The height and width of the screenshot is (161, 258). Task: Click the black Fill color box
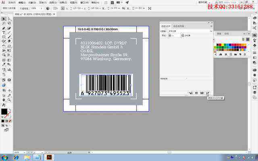click(x=4, y=111)
